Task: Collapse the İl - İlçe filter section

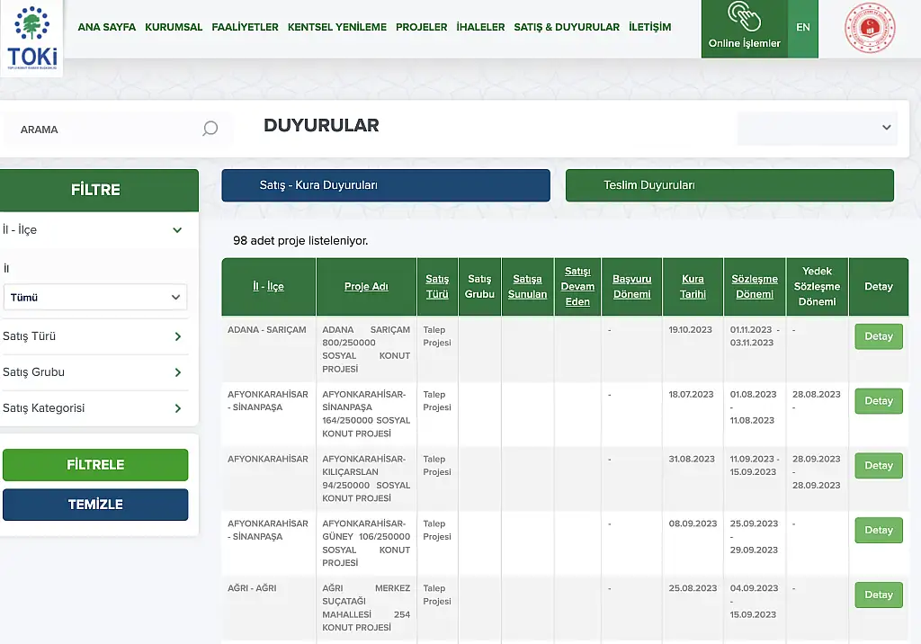Action: pyautogui.click(x=93, y=229)
